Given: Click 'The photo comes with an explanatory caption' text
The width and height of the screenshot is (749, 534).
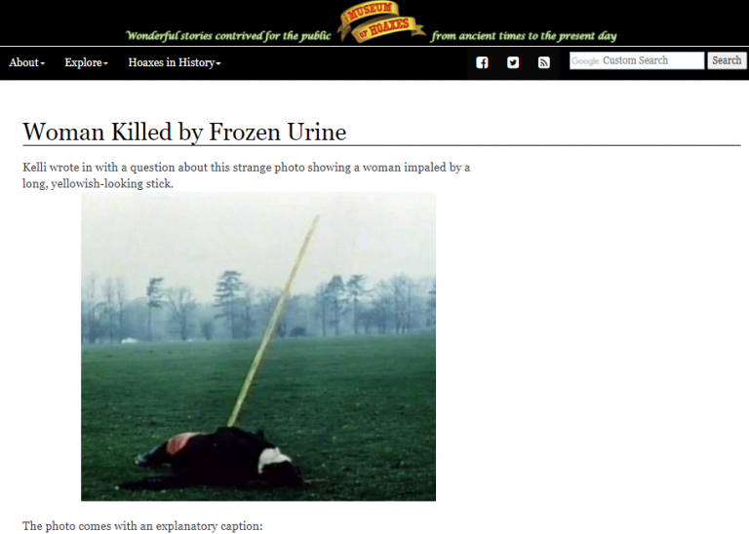Looking at the screenshot, I should tap(142, 526).
